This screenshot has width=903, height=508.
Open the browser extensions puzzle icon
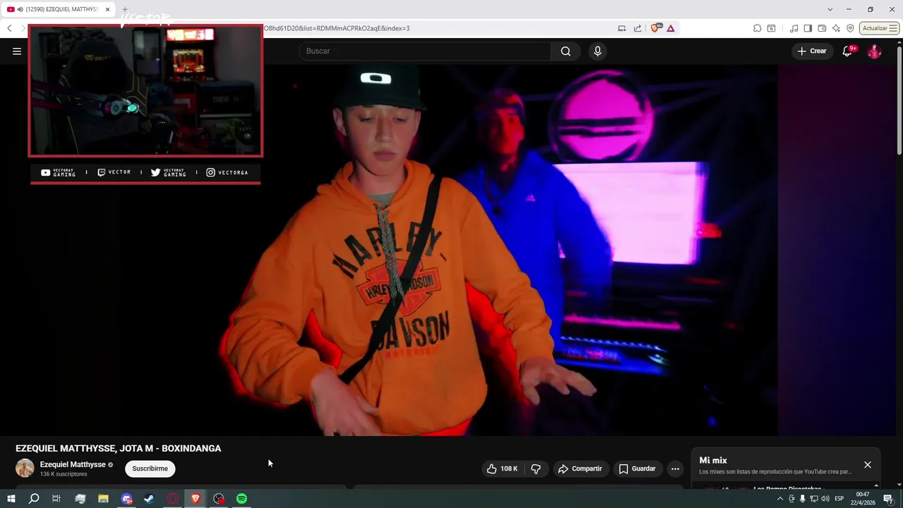[757, 28]
